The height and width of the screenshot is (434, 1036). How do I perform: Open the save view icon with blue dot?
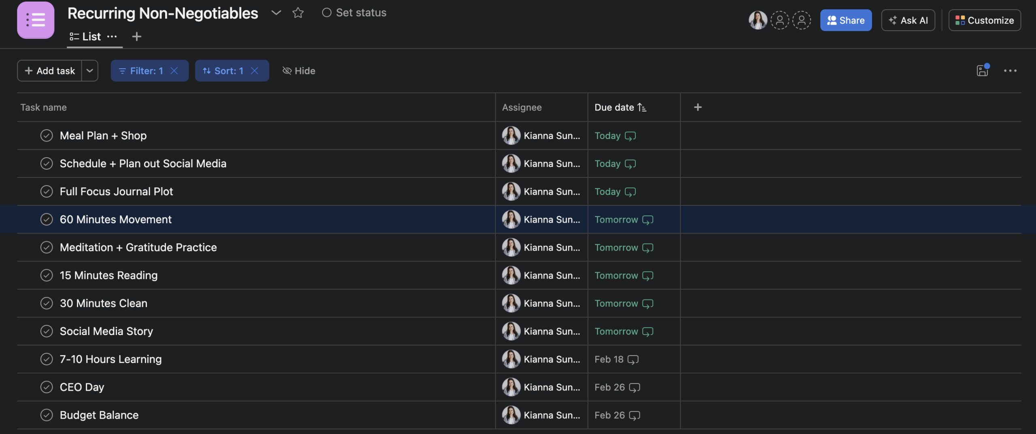coord(983,70)
